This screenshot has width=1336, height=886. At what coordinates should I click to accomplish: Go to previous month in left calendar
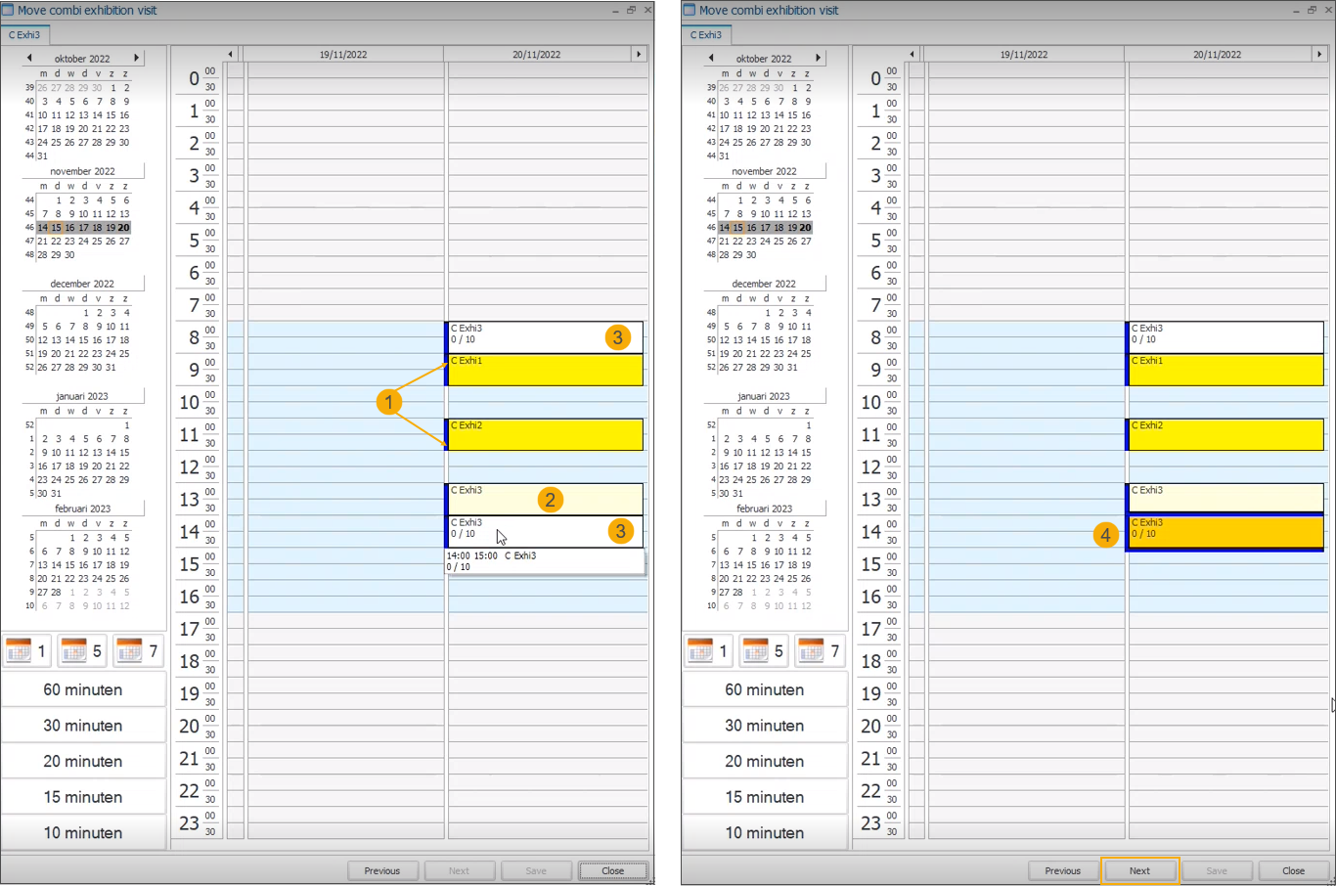click(29, 58)
